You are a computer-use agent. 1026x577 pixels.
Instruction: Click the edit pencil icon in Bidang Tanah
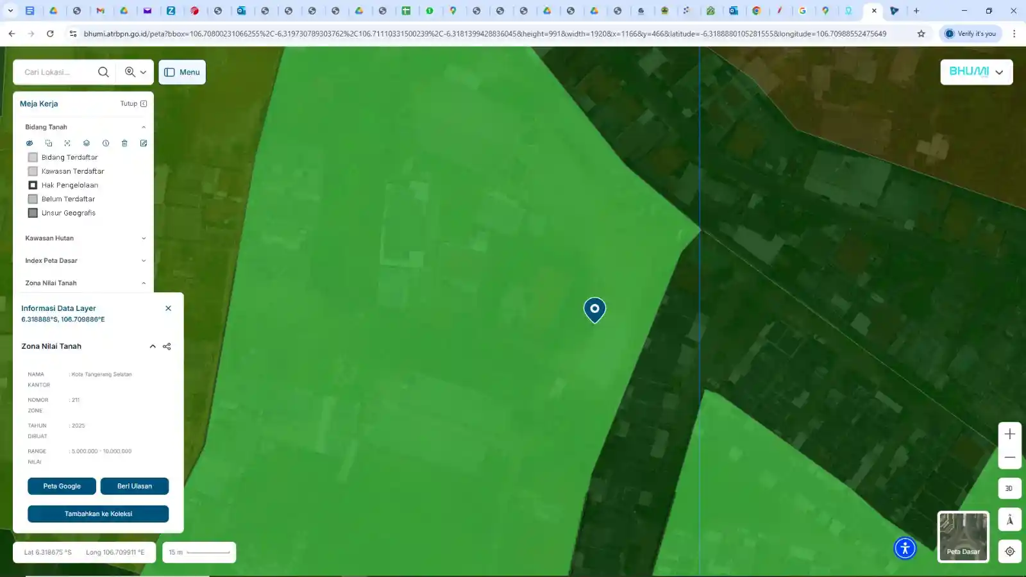point(144,143)
